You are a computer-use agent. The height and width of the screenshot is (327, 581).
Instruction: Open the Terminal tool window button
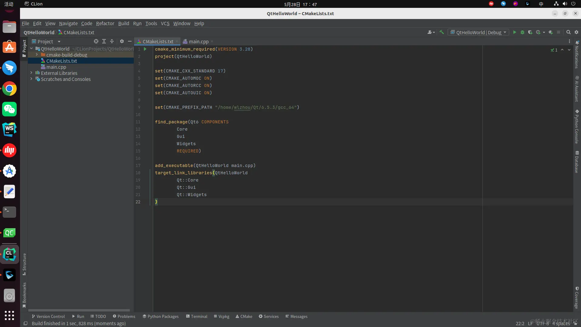[196, 316]
